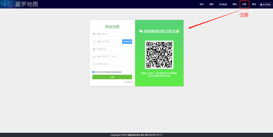Viewport: 273px width, 137px height.
Task: Open the 首页 home page in the navbar
Action: (x=201, y=4)
